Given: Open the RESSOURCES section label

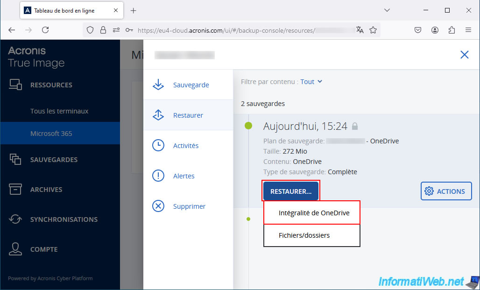Looking at the screenshot, I should 51,85.
